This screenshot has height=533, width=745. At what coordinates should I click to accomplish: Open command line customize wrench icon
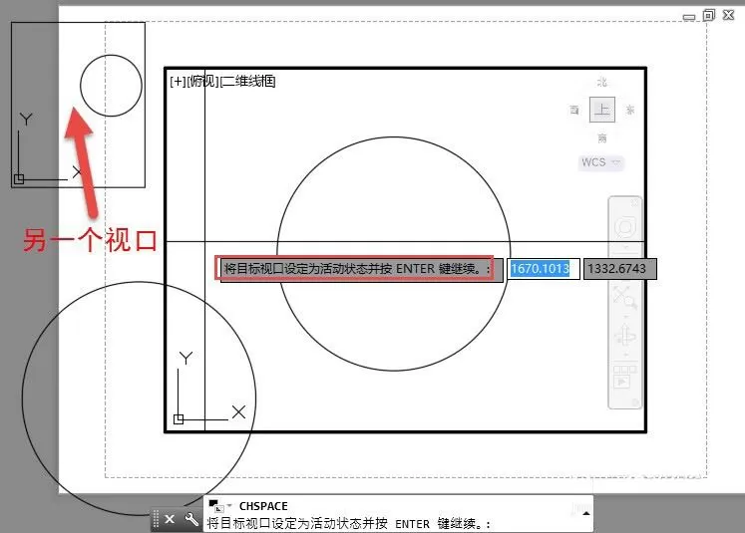[191, 519]
